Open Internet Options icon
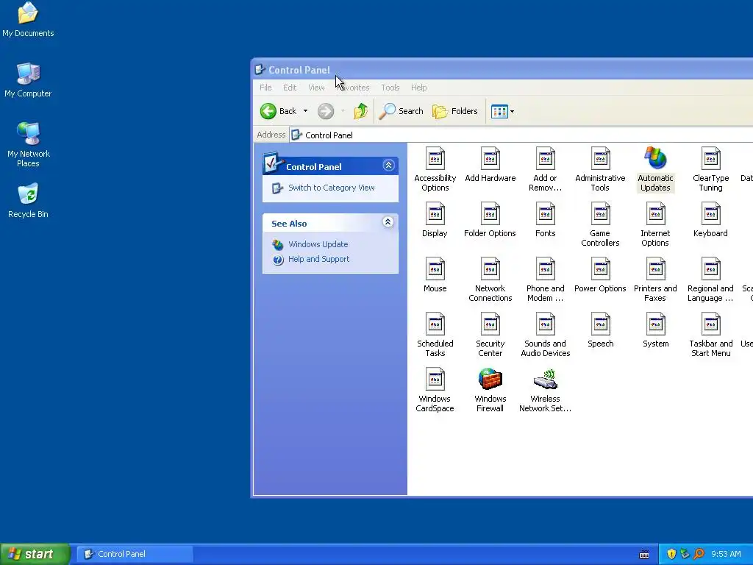Viewport: 753px width, 565px height. [x=655, y=224]
